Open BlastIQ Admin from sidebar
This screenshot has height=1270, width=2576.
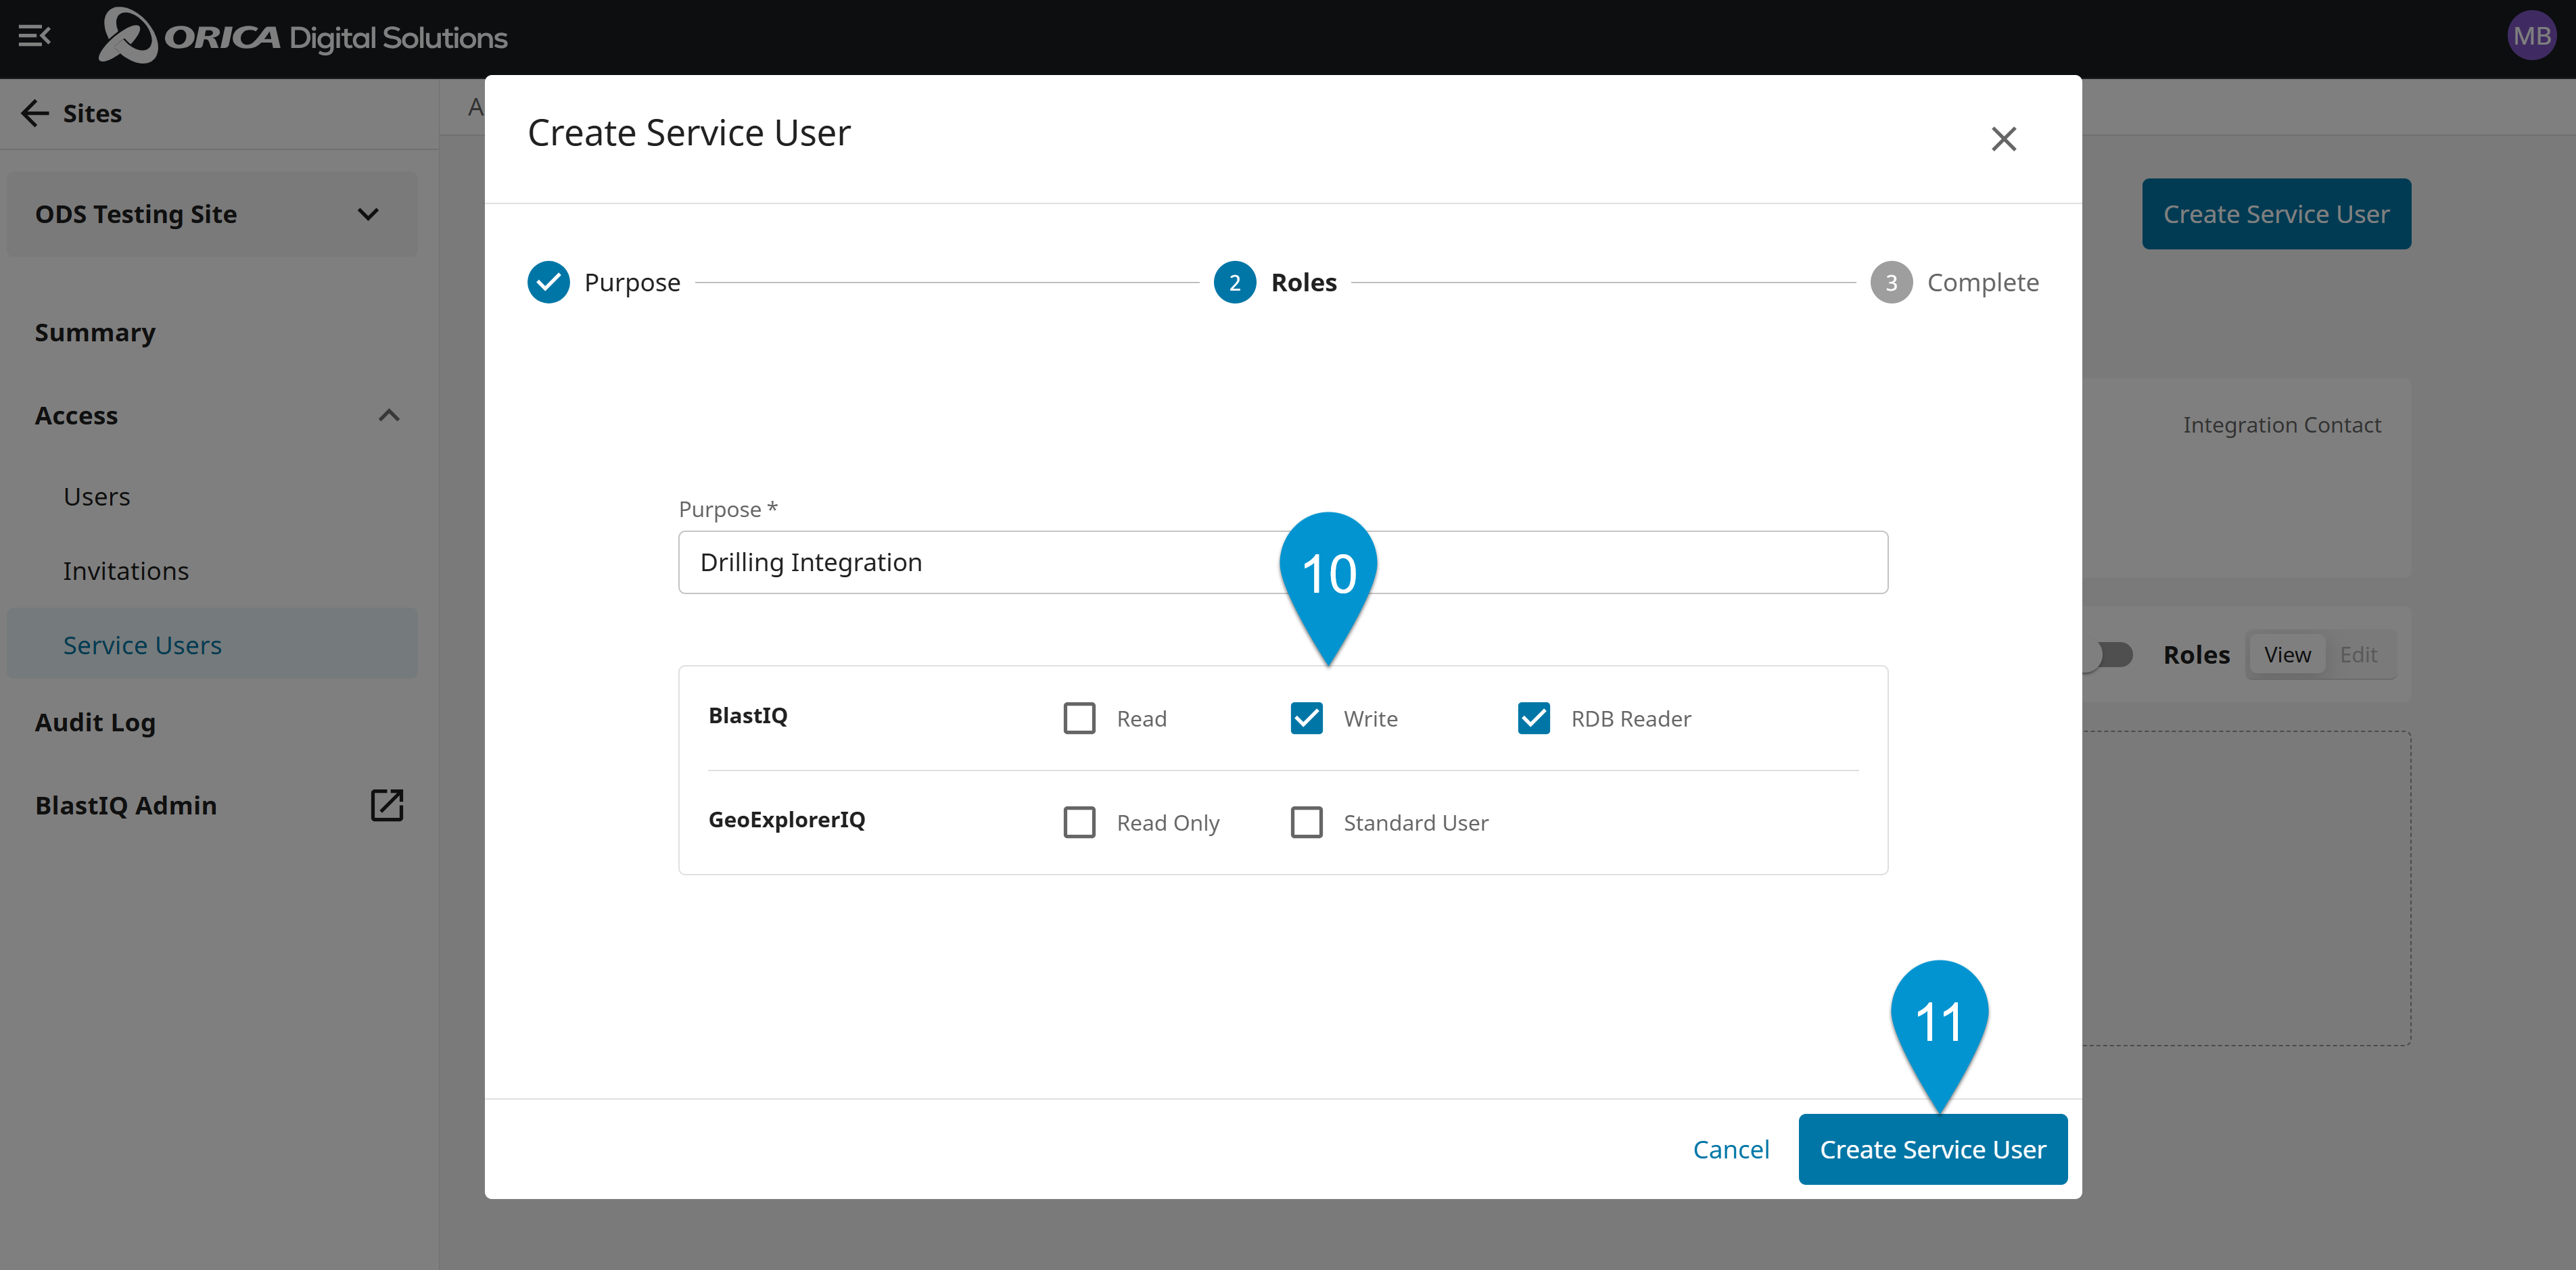pos(126,806)
